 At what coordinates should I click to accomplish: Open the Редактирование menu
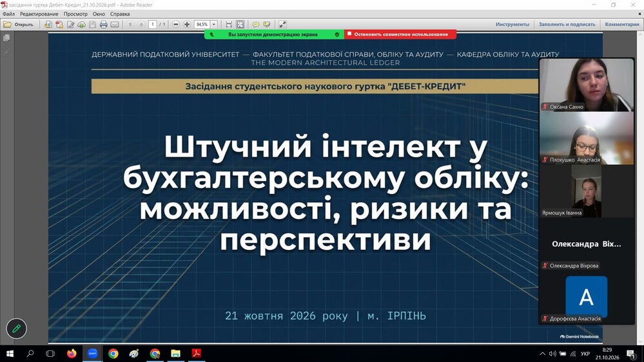pyautogui.click(x=39, y=14)
